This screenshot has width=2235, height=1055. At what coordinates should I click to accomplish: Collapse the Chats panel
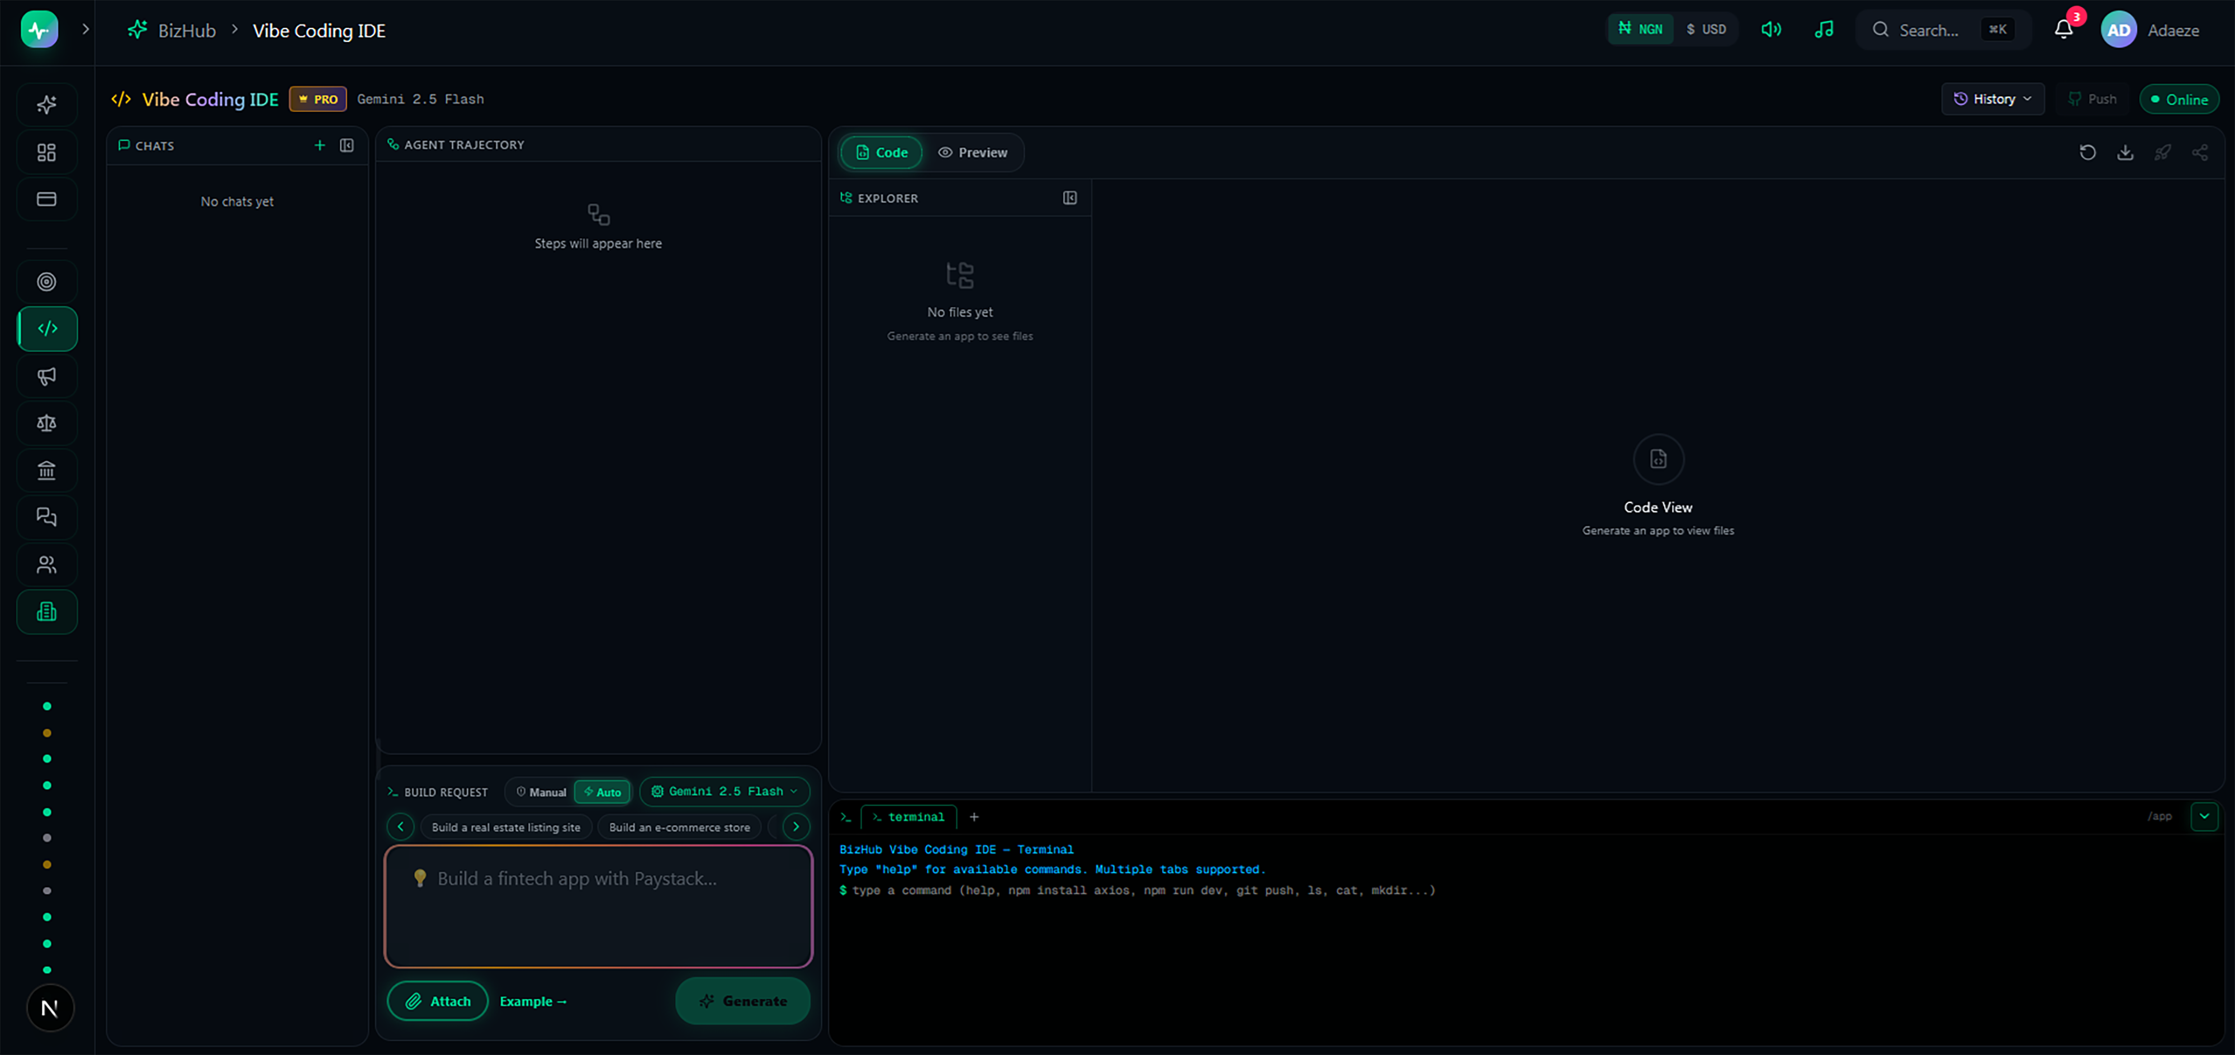(x=347, y=146)
